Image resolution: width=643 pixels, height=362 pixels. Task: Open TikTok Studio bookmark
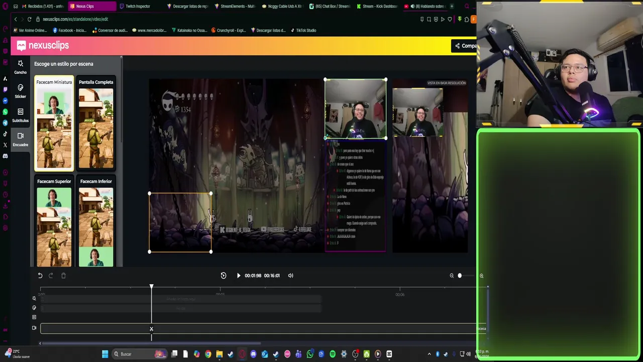(x=303, y=30)
